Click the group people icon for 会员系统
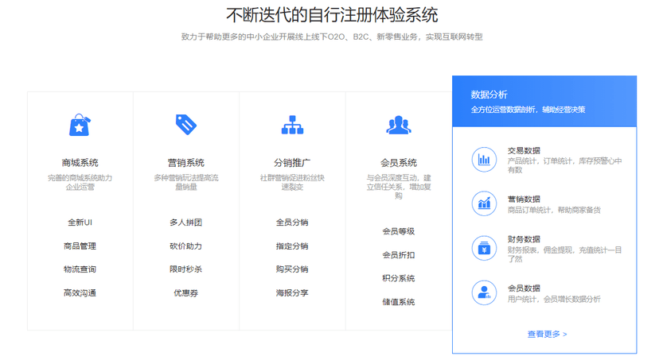Screen dimensions: 659x356 click(399, 125)
